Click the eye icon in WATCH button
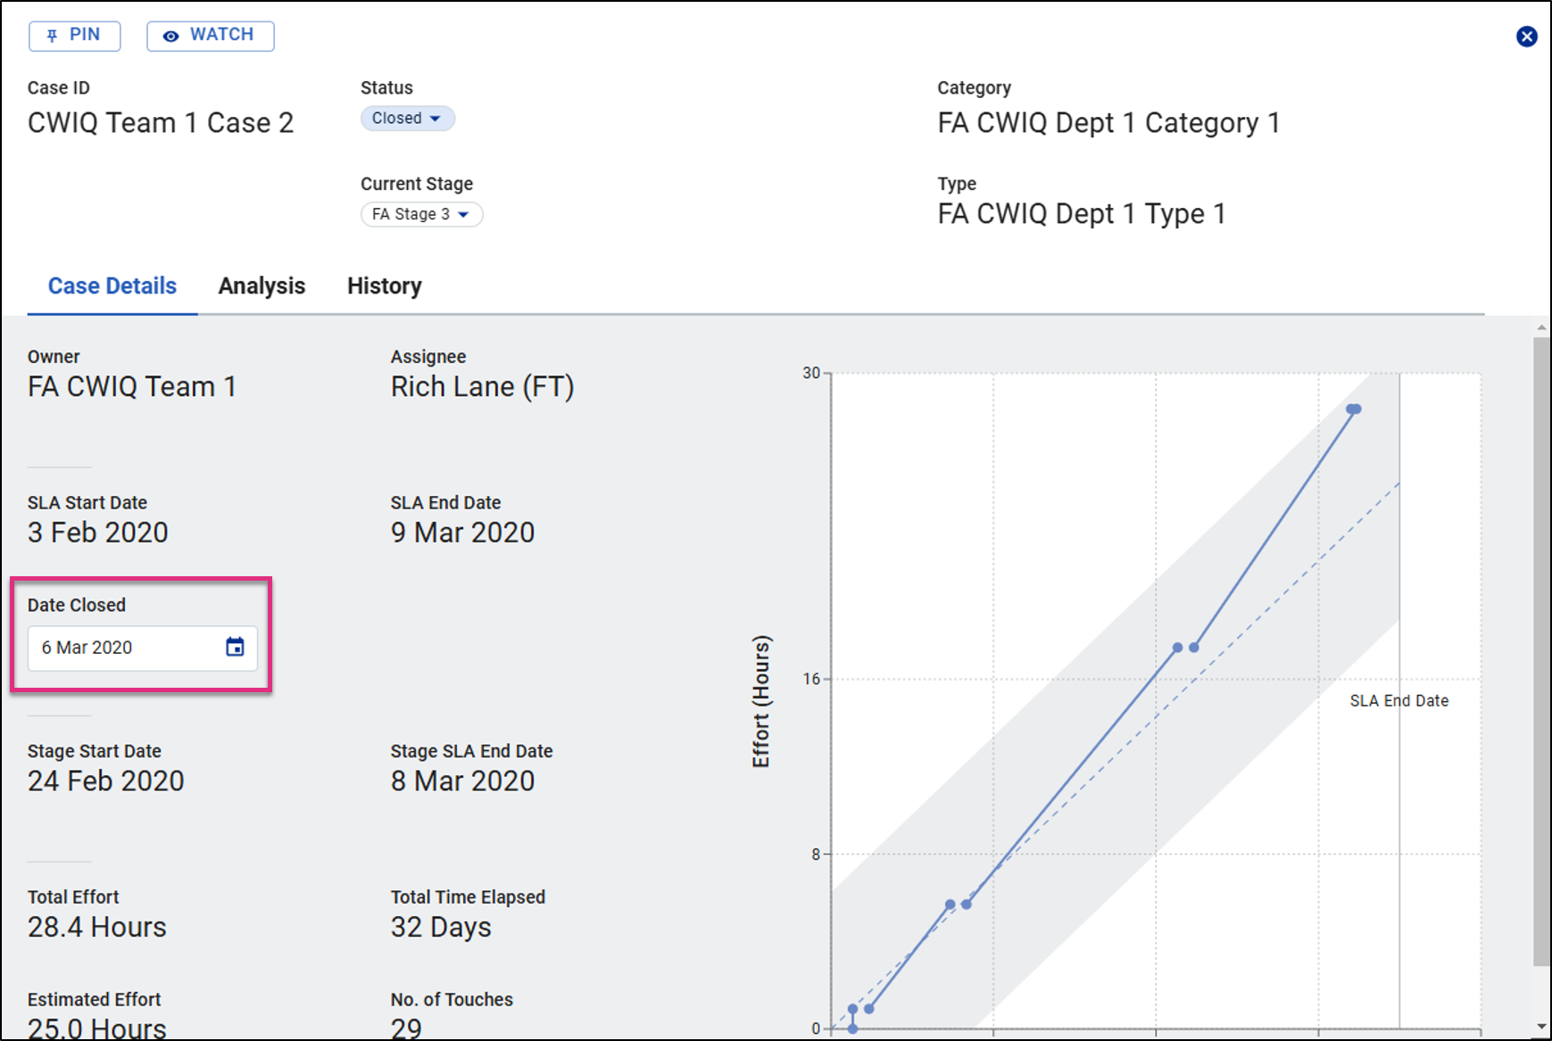Image resolution: width=1552 pixels, height=1041 pixels. coord(170,36)
